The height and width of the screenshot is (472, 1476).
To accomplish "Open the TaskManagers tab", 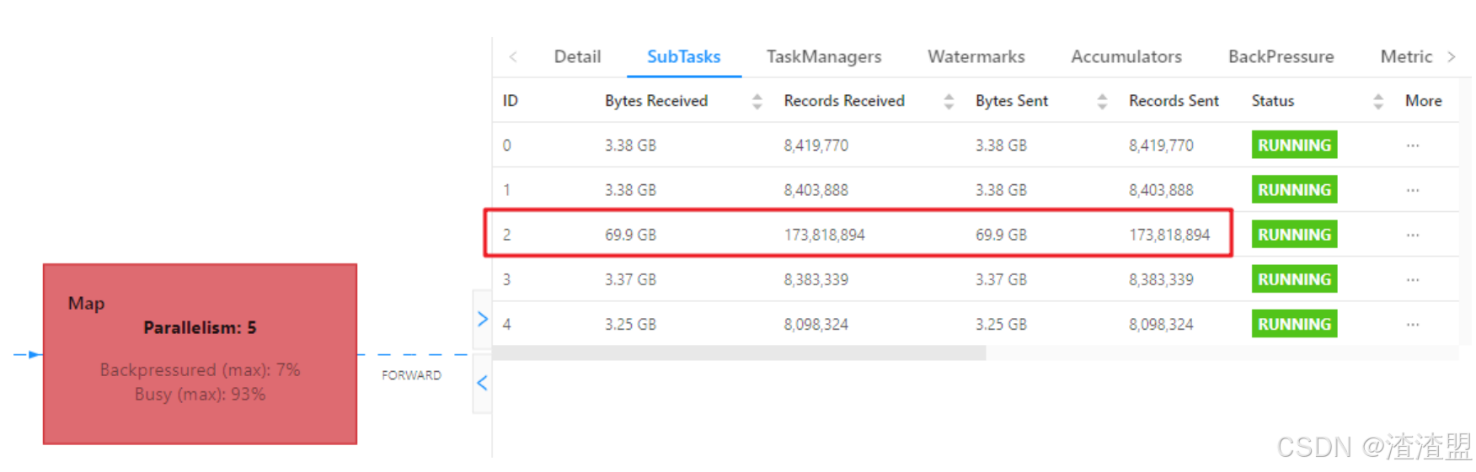I will 823,56.
